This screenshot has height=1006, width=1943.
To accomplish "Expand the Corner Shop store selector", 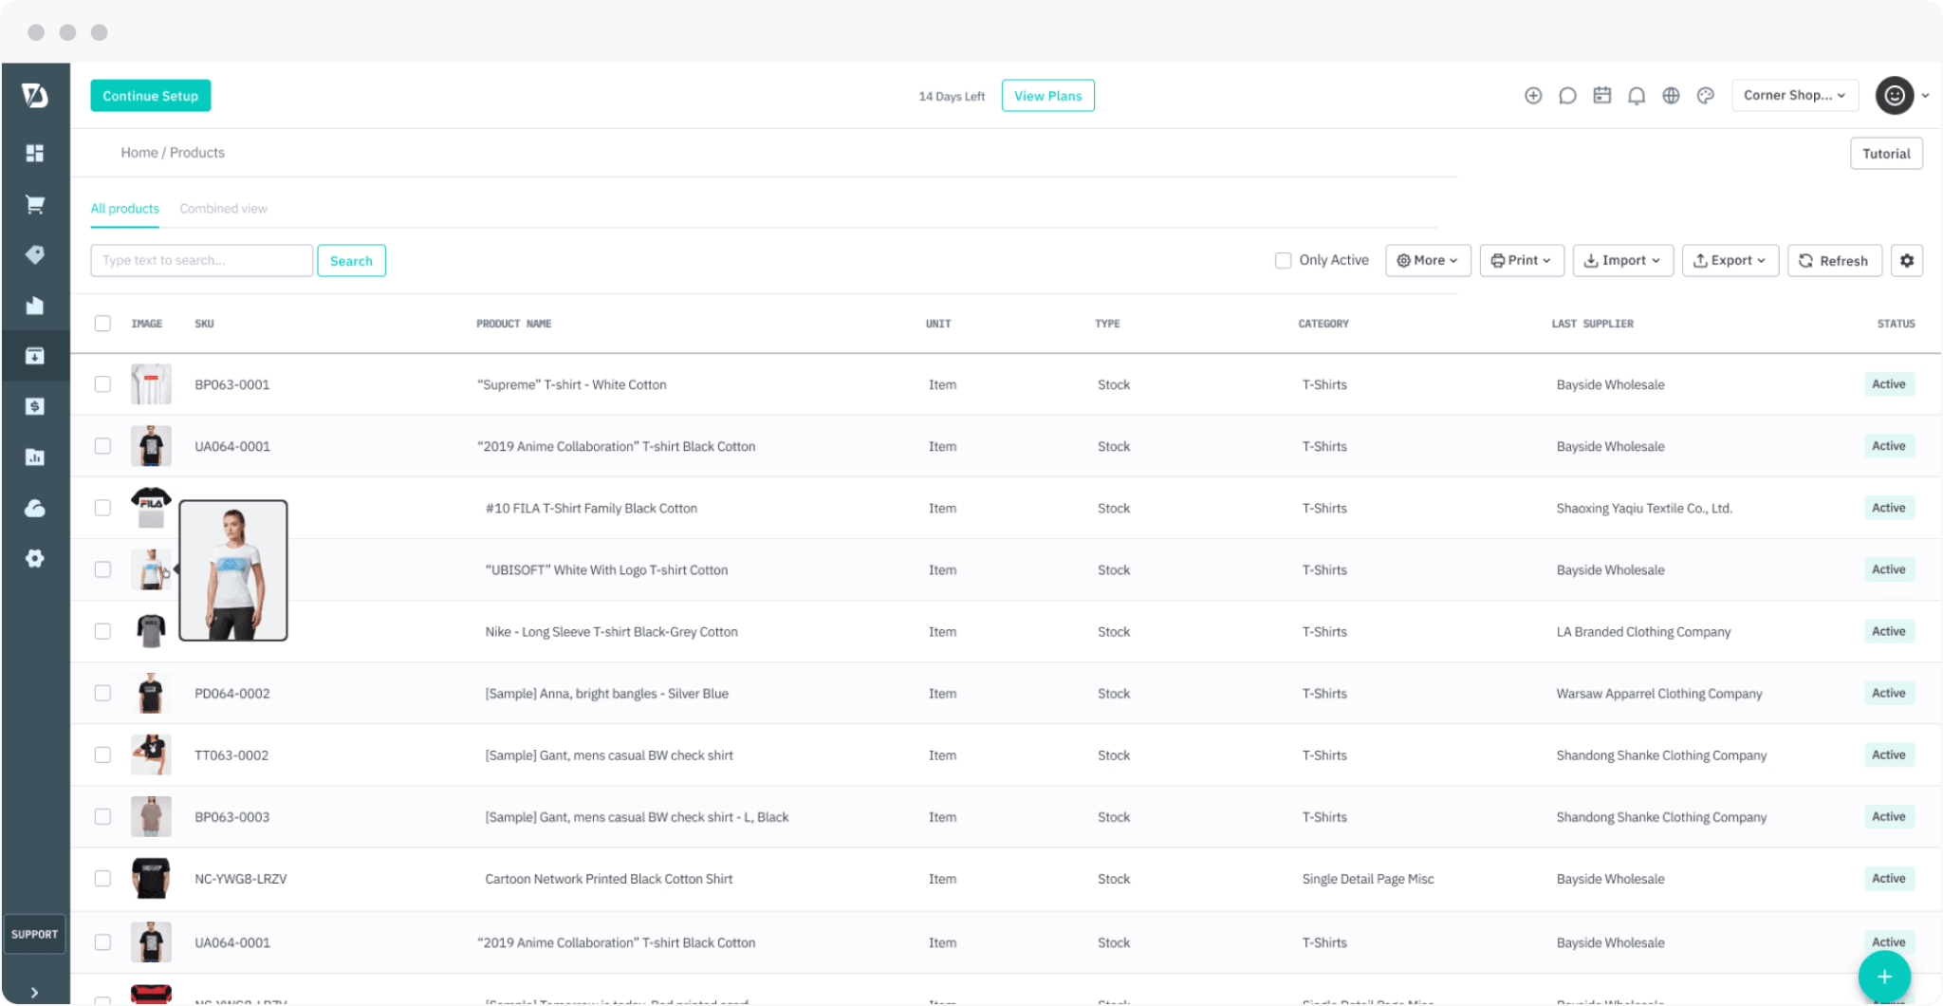I will 1794,96.
